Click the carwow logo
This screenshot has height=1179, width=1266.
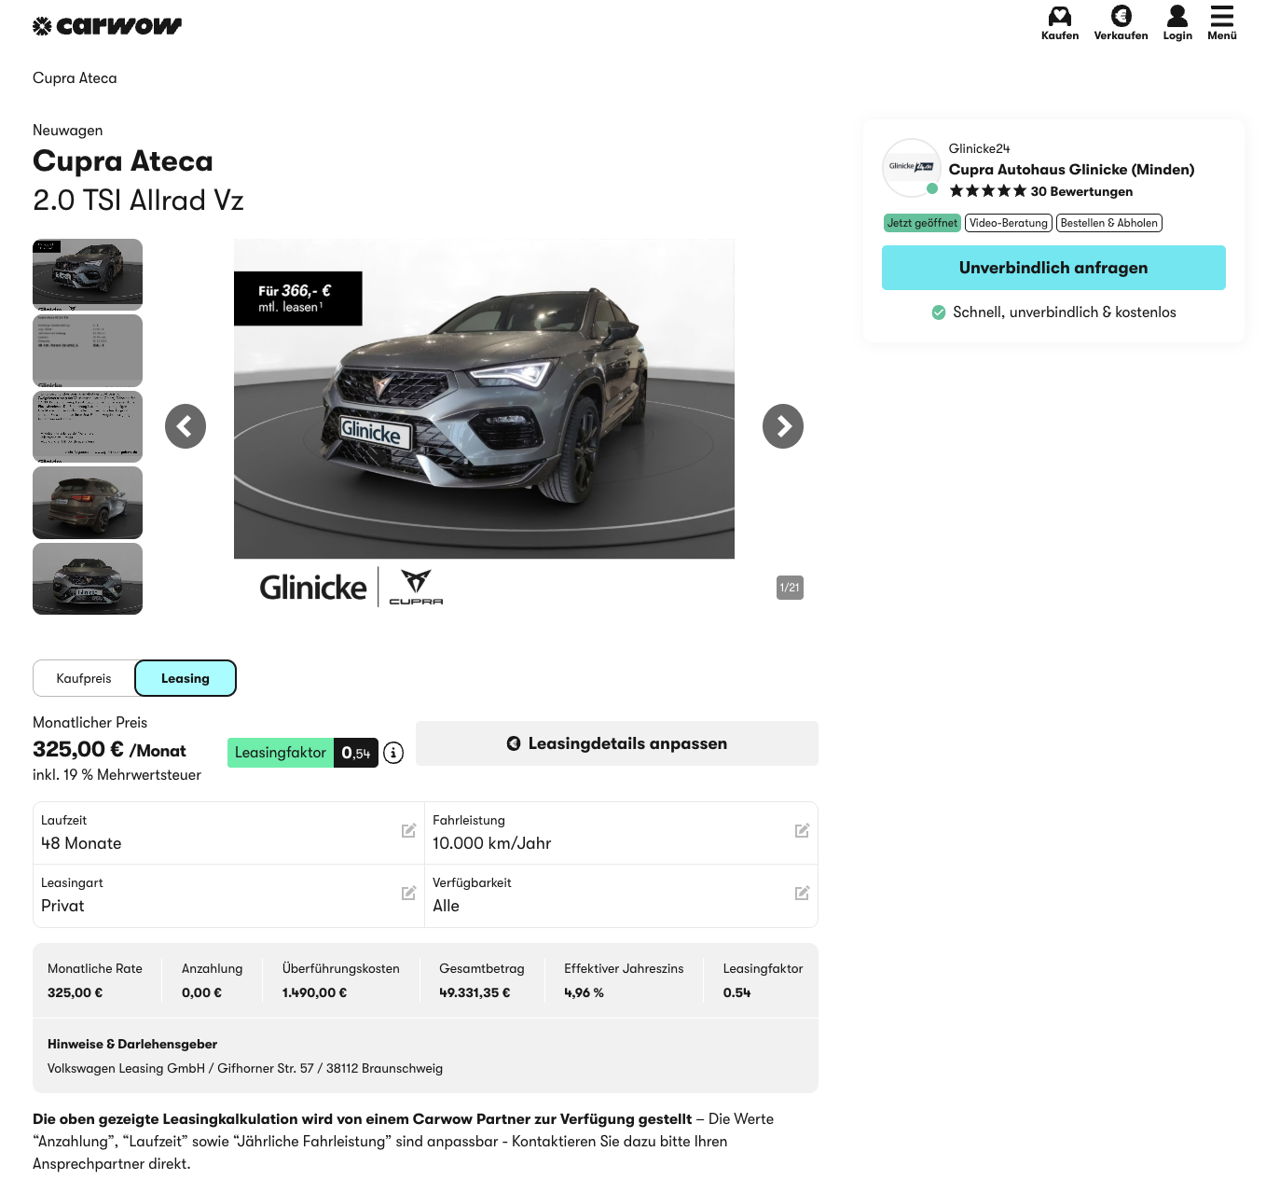tap(107, 26)
